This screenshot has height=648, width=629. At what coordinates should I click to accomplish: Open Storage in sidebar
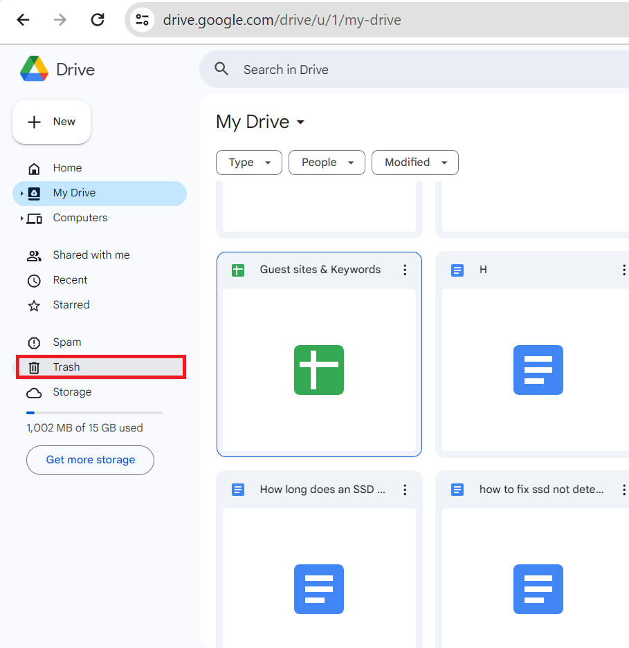(x=99, y=392)
